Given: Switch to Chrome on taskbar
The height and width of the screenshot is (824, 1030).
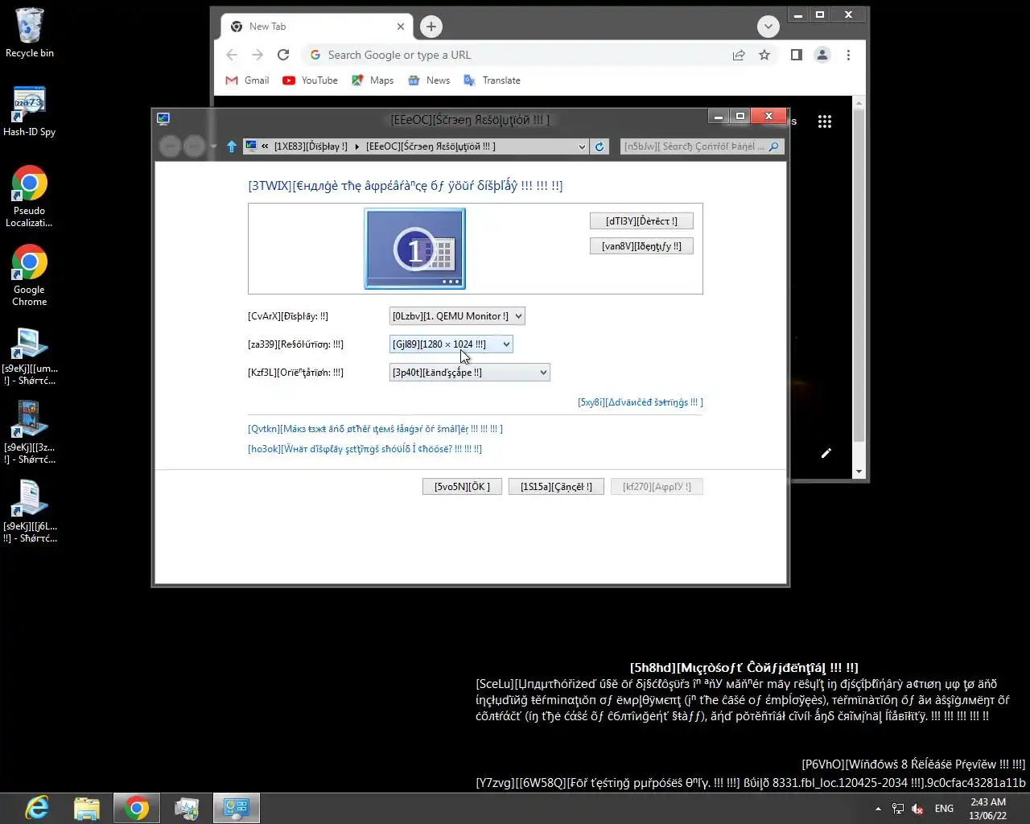Looking at the screenshot, I should tap(137, 808).
